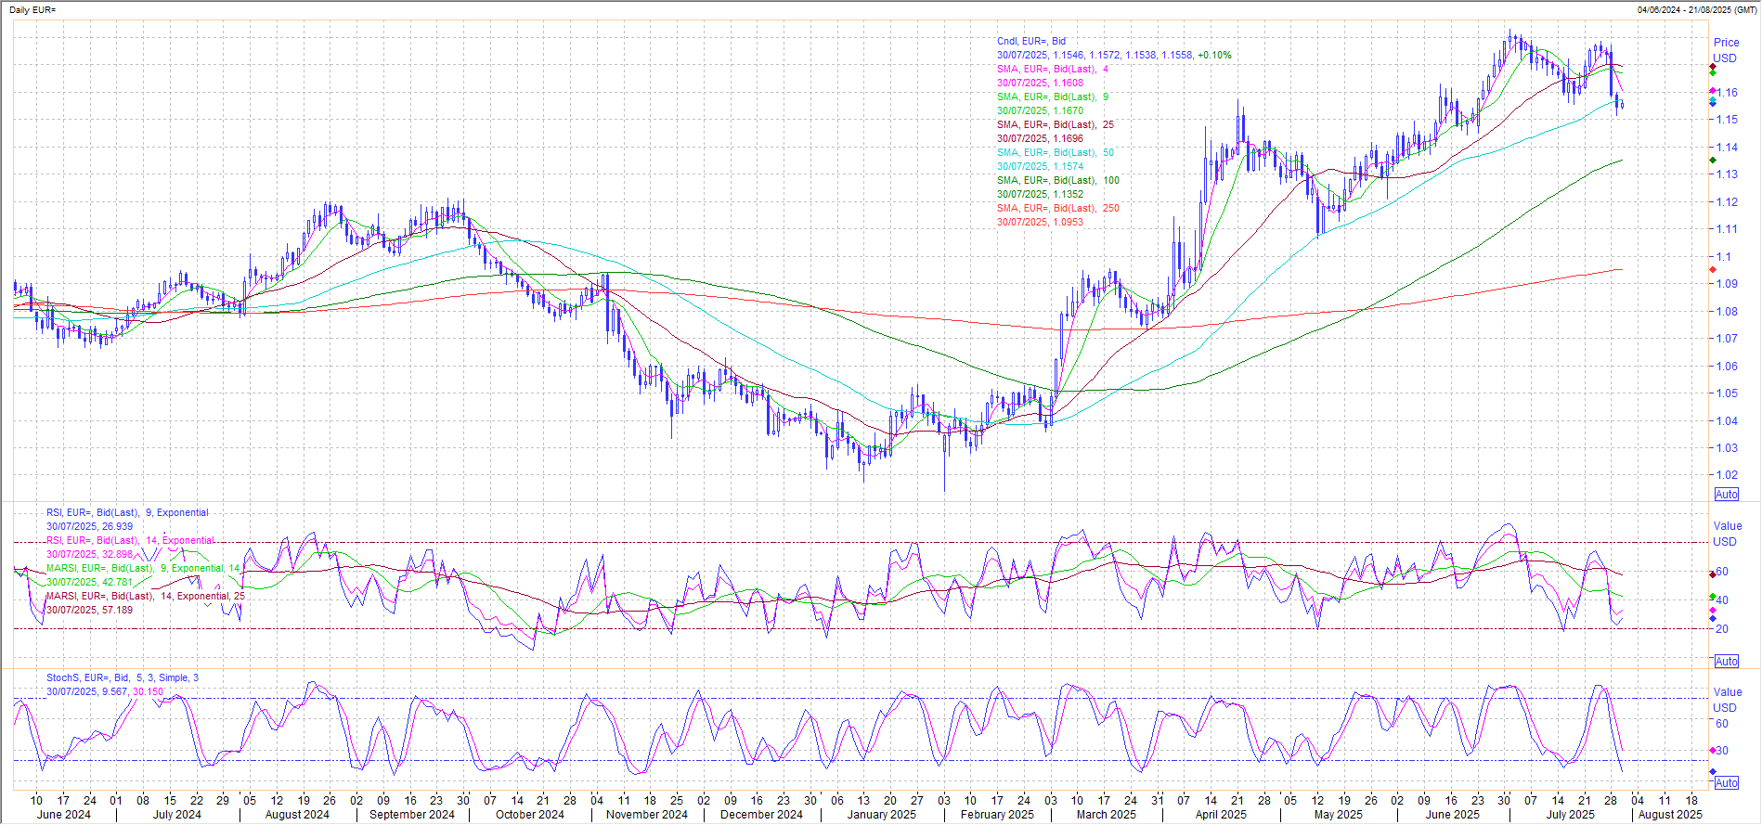Screen dimensions: 1762x825
Task: Click the 'Price USD' axis title
Action: tap(1726, 50)
